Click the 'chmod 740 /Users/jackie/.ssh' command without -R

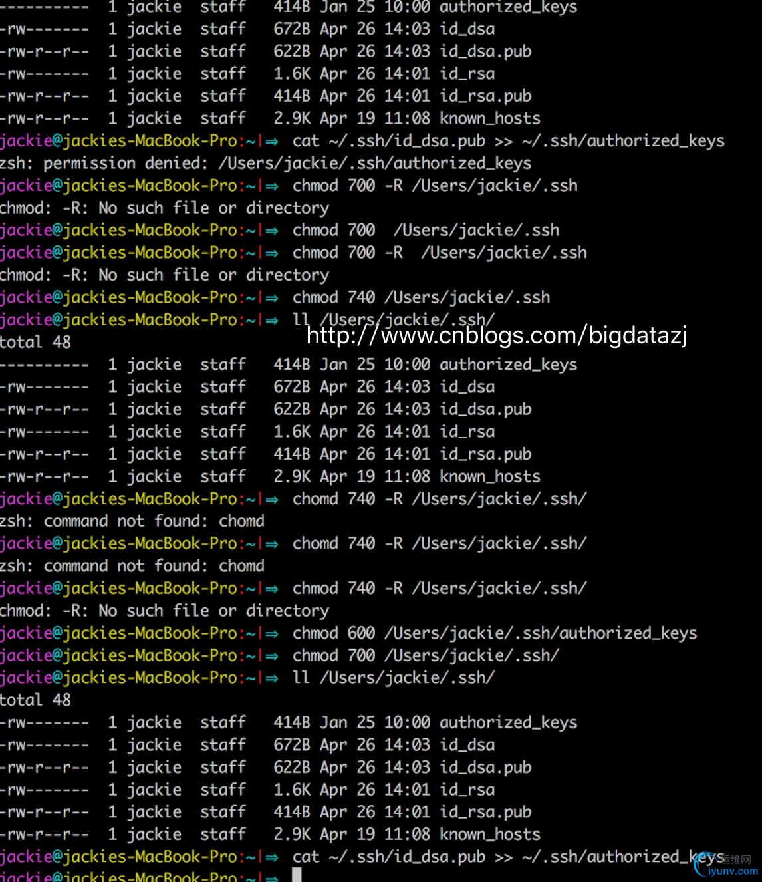click(x=422, y=297)
